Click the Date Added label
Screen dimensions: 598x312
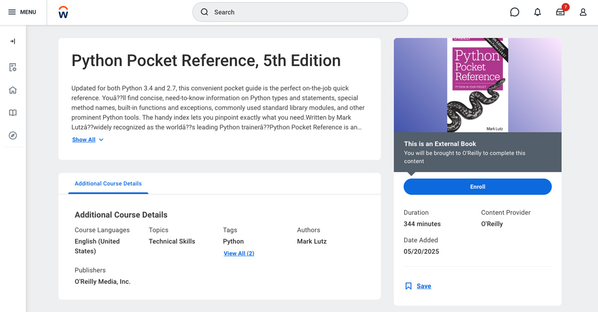[x=421, y=240]
